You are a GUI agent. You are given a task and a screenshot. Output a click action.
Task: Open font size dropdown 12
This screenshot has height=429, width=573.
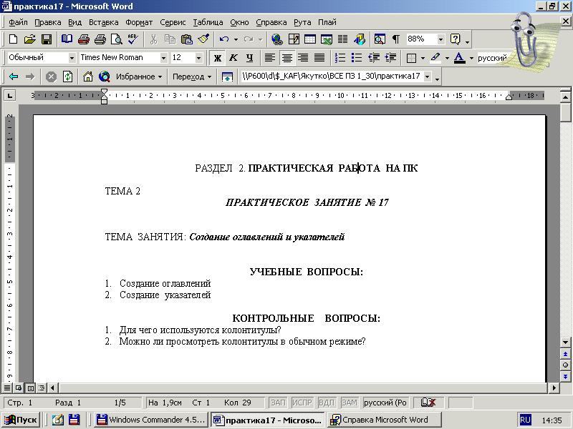click(198, 58)
